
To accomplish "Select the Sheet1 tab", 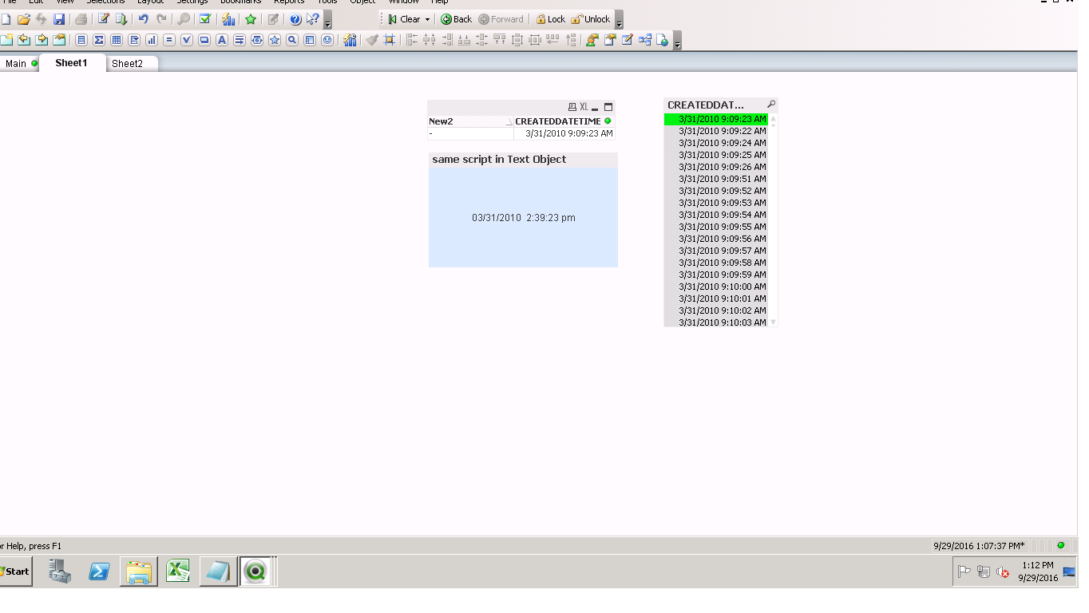I will coord(72,63).
